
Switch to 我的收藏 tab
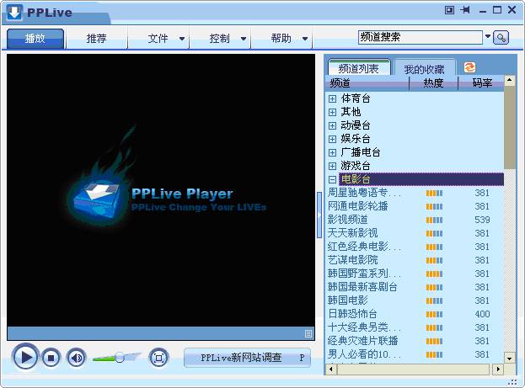[x=425, y=69]
